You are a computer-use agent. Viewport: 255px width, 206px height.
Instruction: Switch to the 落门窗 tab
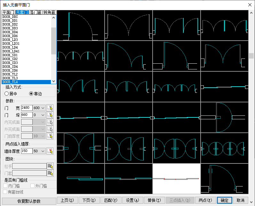(x=36, y=12)
